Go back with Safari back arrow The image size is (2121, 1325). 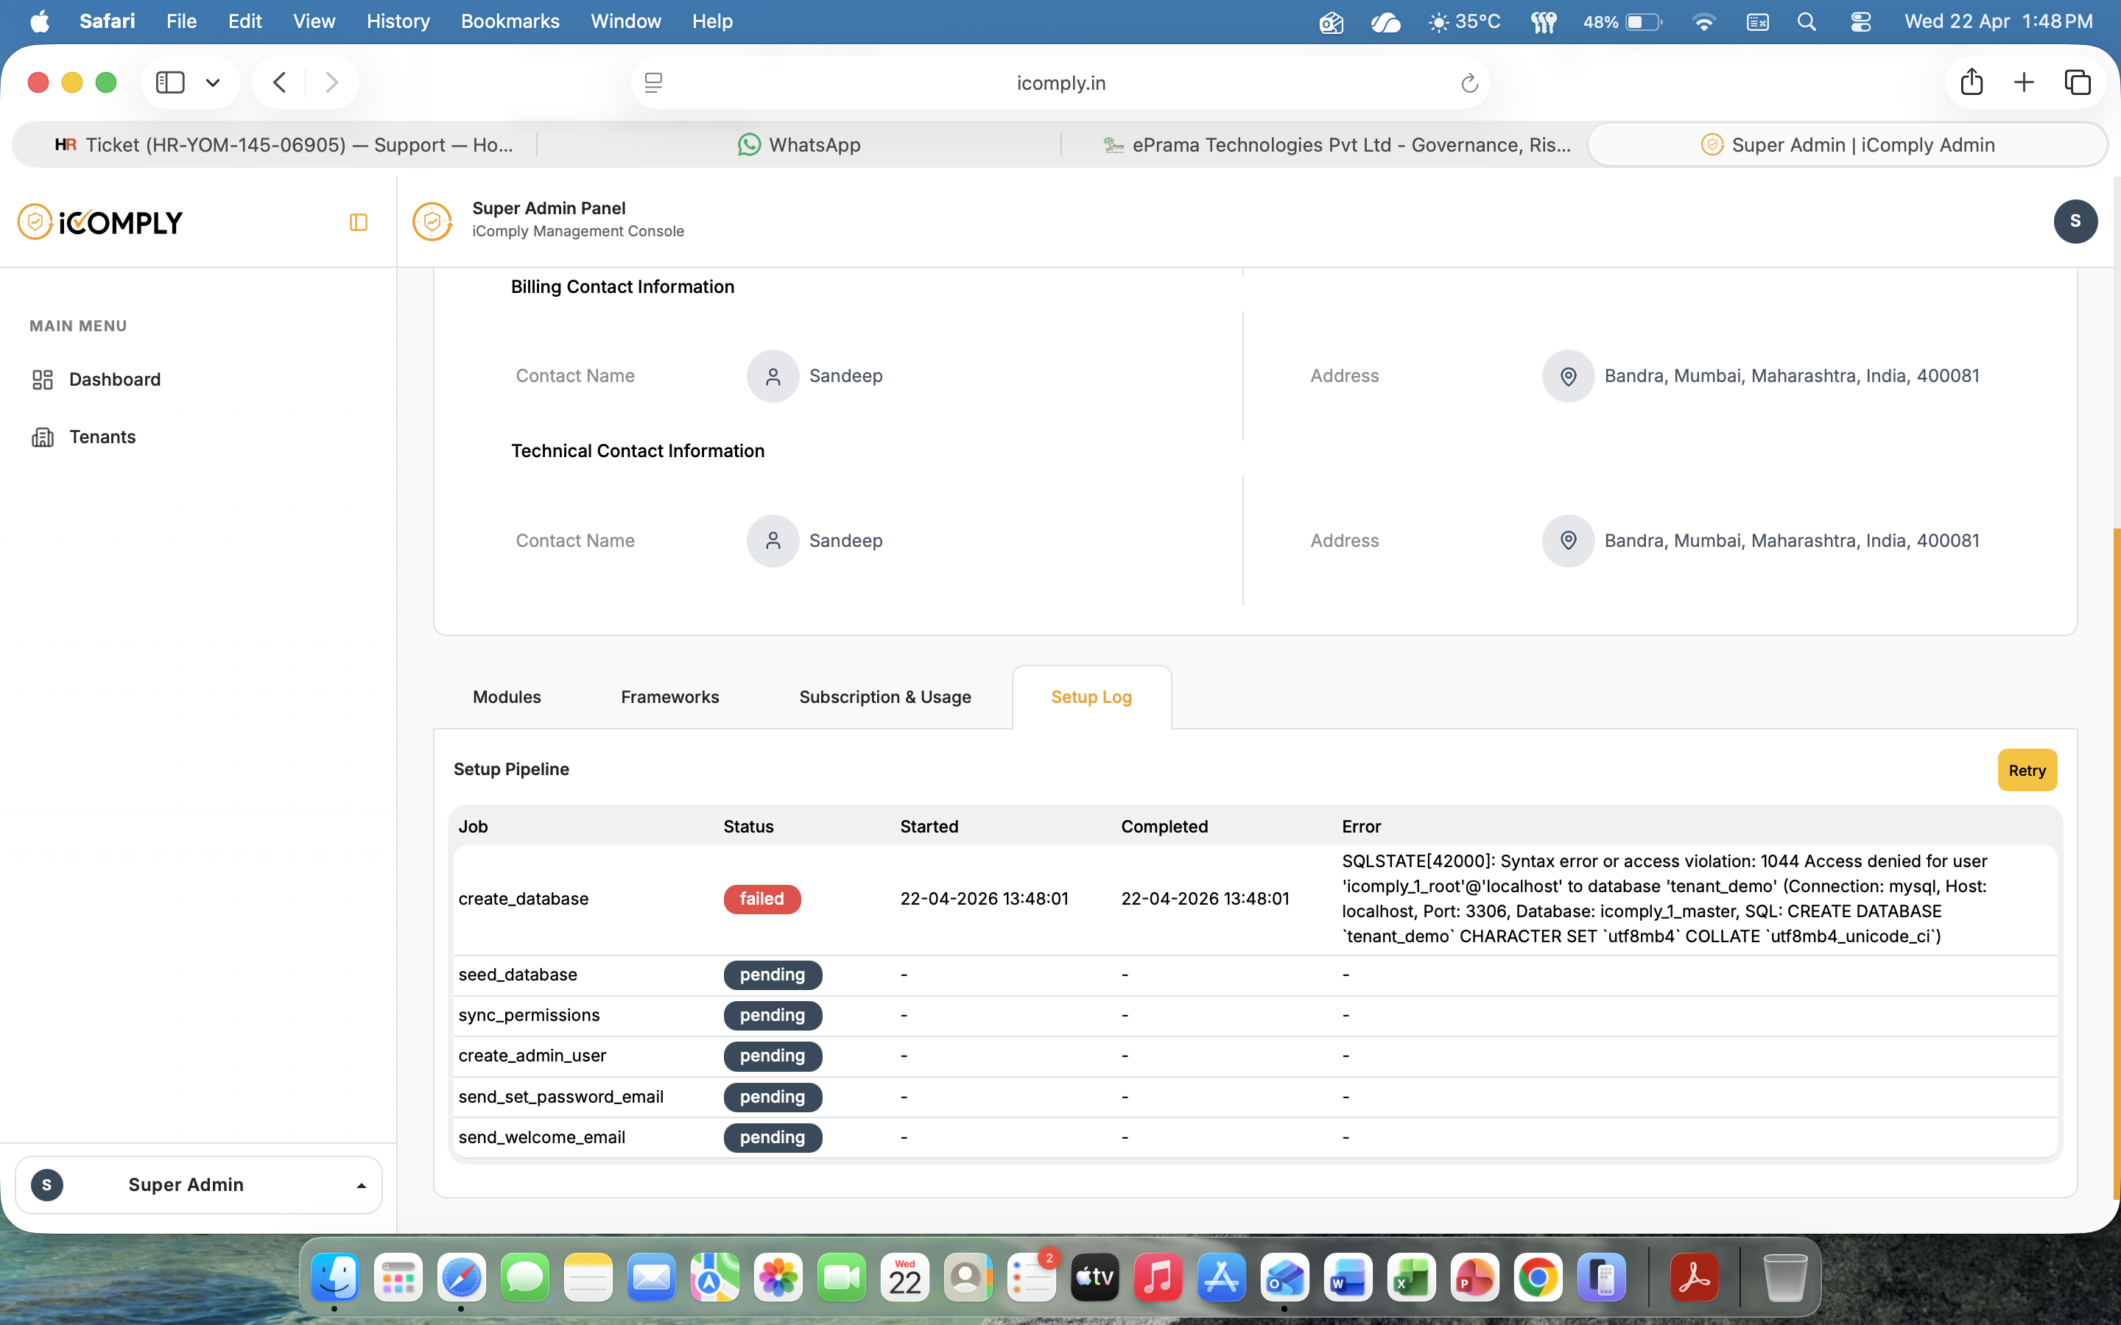(280, 82)
